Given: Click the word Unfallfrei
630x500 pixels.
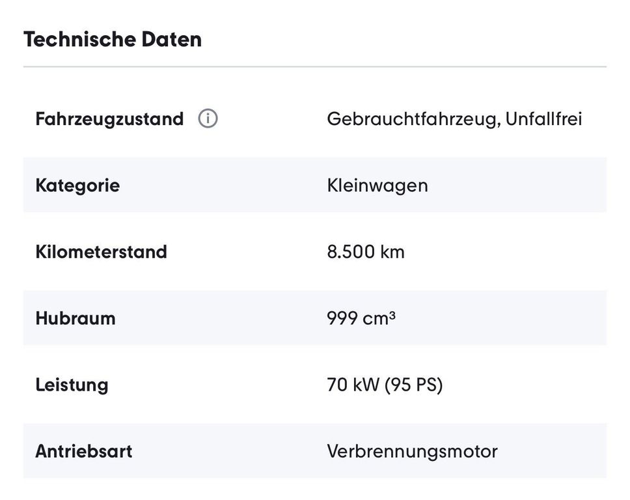Looking at the screenshot, I should coord(543,119).
